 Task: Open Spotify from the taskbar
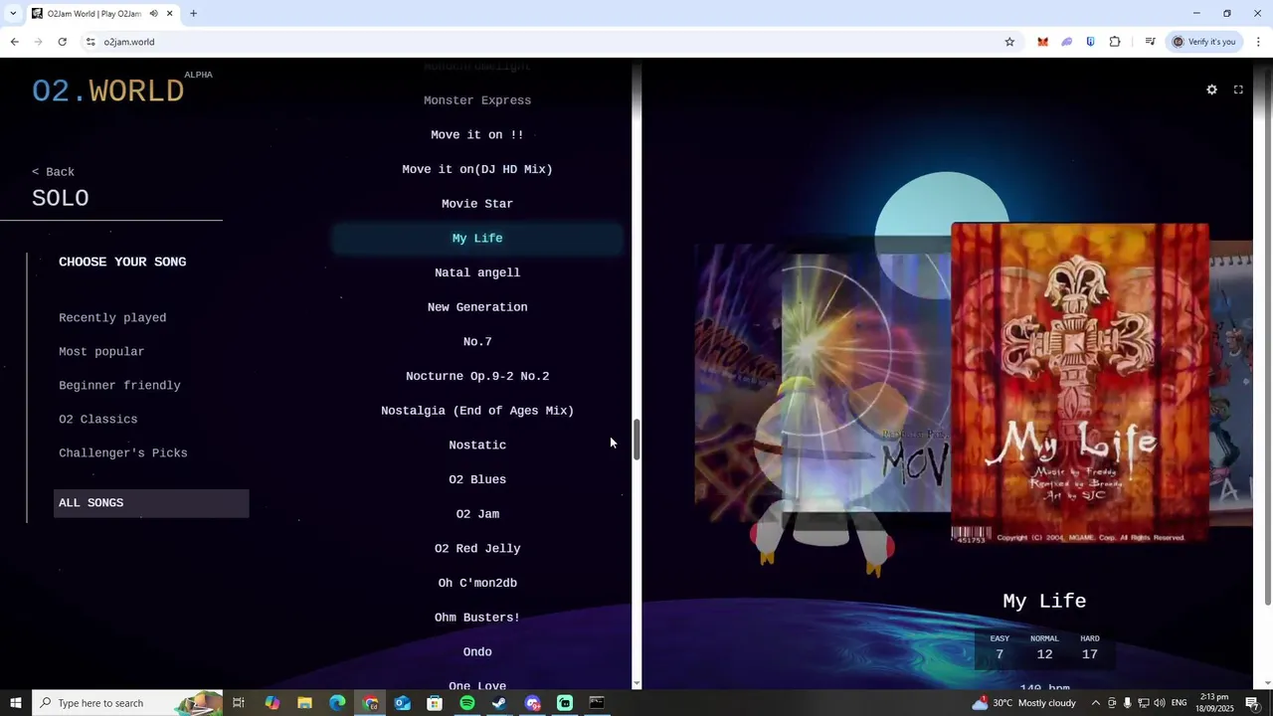pos(467,703)
